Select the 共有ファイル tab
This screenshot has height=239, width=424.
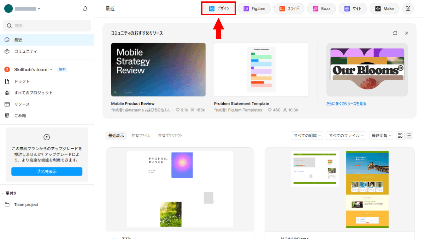(141, 136)
